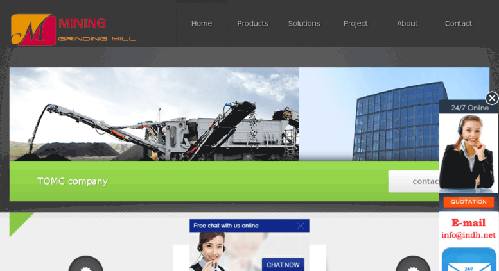Open the About page
This screenshot has width=499, height=271.
coord(407,24)
